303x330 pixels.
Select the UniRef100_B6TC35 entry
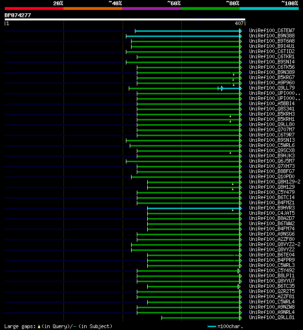(272, 286)
